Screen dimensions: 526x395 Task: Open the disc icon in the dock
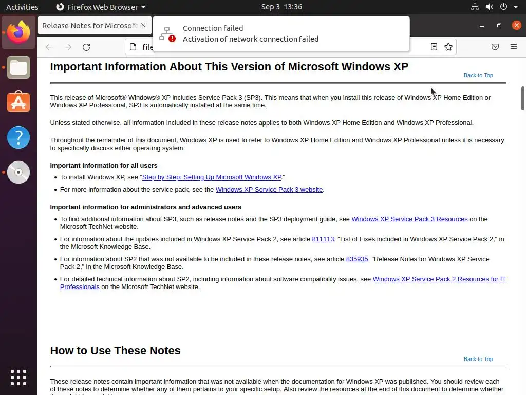[18, 172]
